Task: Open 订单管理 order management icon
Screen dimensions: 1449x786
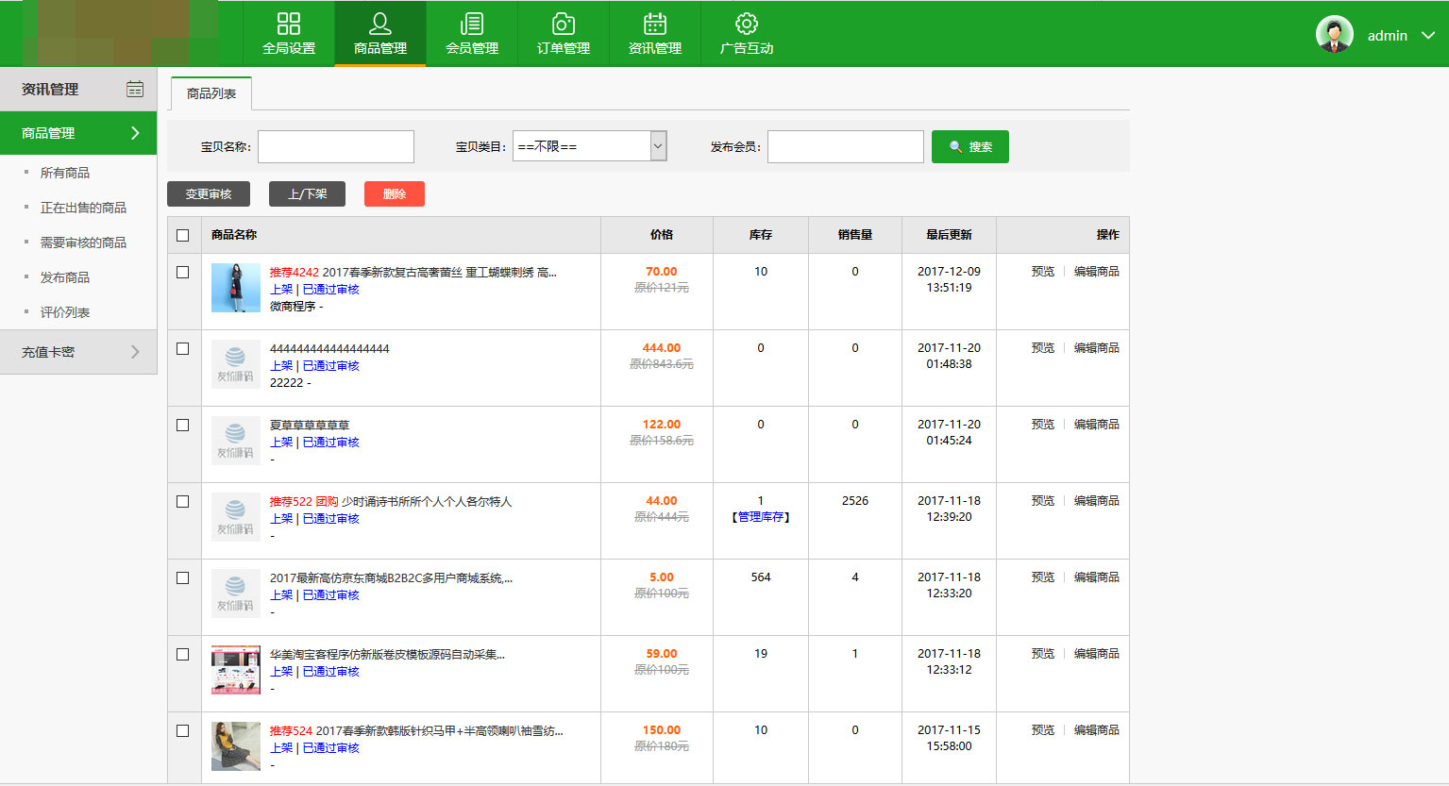Action: [x=564, y=24]
